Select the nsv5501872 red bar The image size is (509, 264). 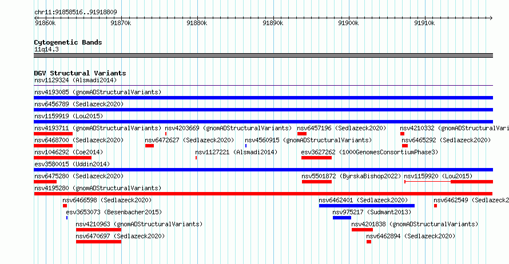[316, 182]
